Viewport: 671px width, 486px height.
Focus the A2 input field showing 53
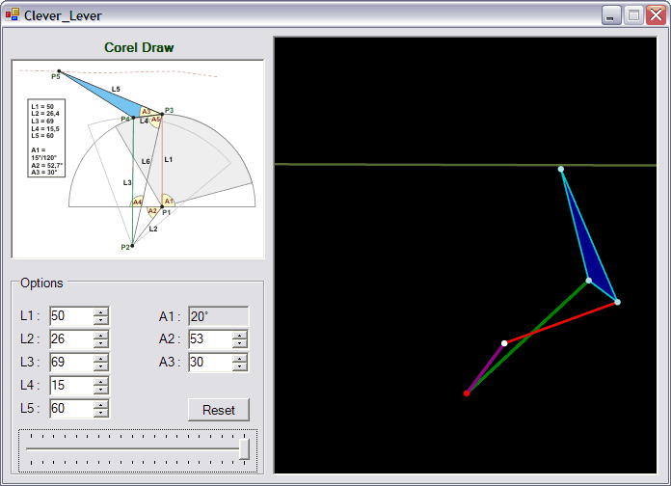click(210, 339)
